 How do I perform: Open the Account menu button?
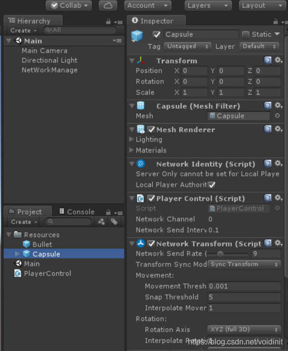[148, 5]
